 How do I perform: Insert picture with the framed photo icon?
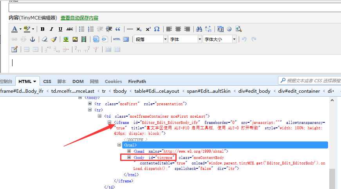(75, 39)
